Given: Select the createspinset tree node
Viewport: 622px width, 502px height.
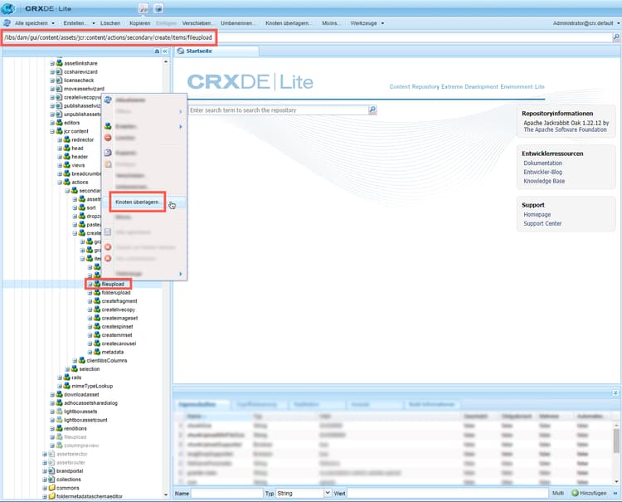Looking at the screenshot, I should pos(117,327).
